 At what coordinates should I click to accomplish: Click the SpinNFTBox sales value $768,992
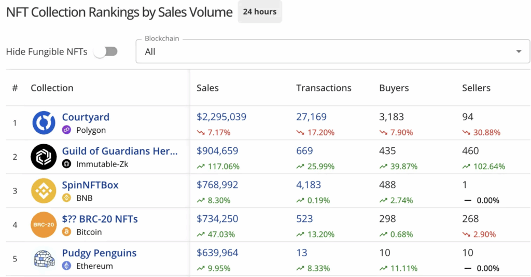pyautogui.click(x=217, y=185)
